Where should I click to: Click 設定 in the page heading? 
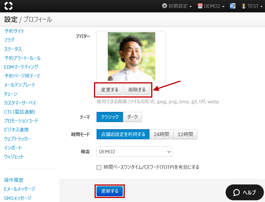(11, 20)
